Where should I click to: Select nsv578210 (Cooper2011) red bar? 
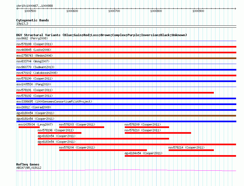158,133
